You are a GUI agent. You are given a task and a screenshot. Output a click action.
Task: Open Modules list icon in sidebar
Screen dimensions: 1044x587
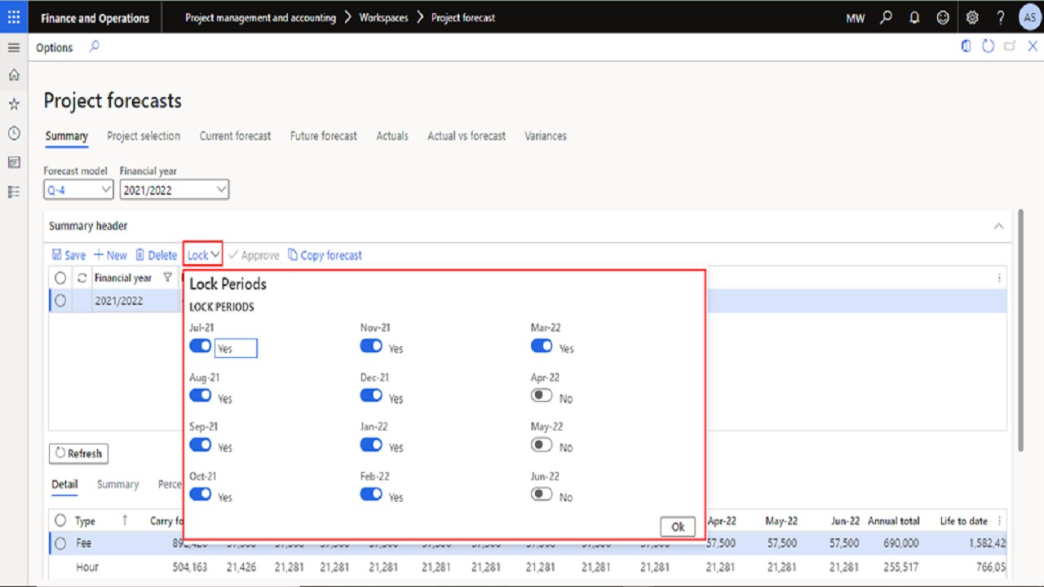(14, 192)
